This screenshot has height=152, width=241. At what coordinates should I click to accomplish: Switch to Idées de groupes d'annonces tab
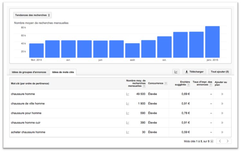(29, 72)
